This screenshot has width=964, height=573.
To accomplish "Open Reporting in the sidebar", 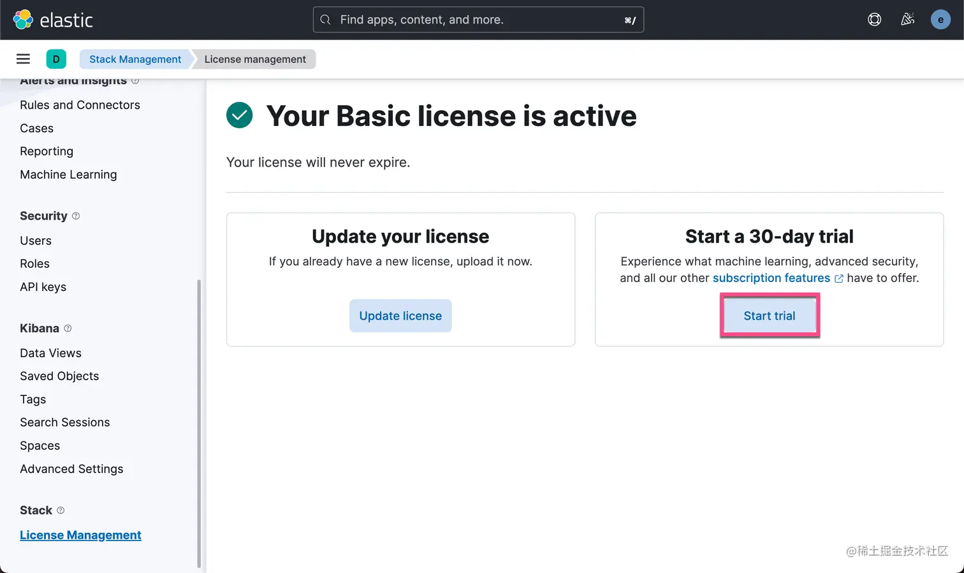I will tap(47, 152).
